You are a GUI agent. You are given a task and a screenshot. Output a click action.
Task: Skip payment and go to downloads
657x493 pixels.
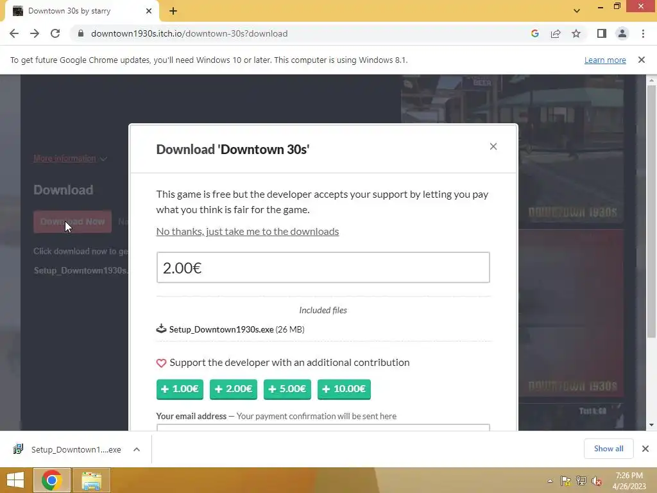tap(247, 231)
